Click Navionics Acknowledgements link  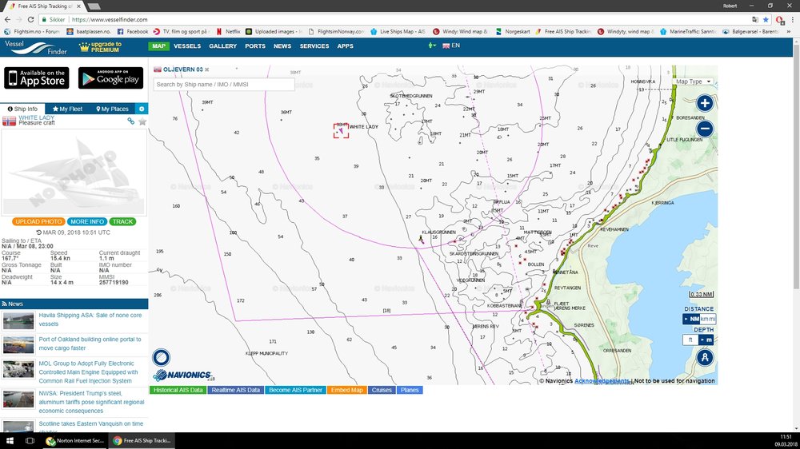click(x=602, y=381)
